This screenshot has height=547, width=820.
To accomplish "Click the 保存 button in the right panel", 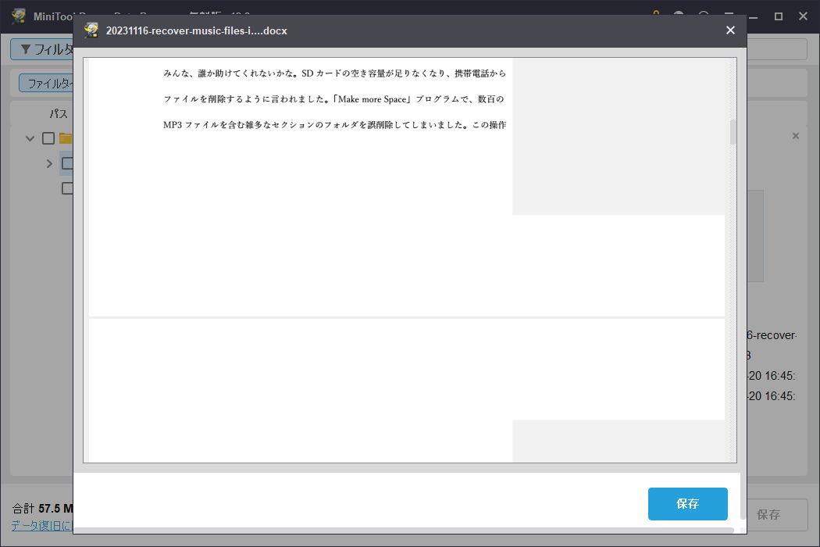I will point(770,514).
